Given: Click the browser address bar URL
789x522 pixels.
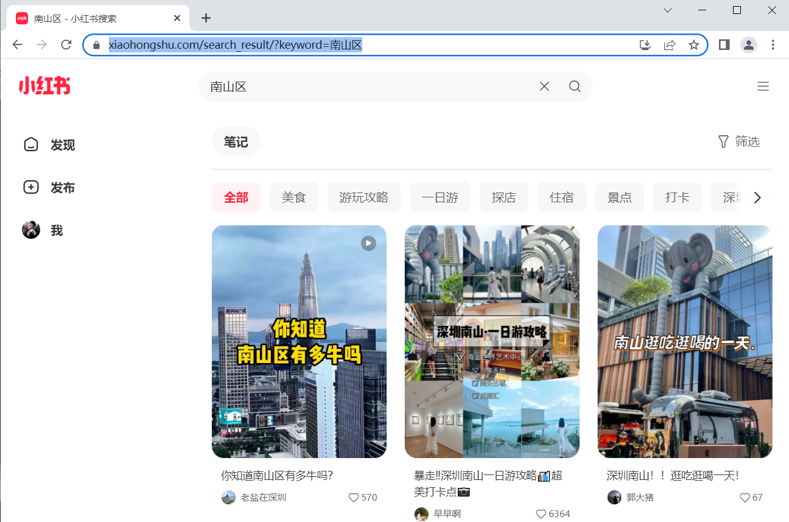Looking at the screenshot, I should (x=236, y=45).
